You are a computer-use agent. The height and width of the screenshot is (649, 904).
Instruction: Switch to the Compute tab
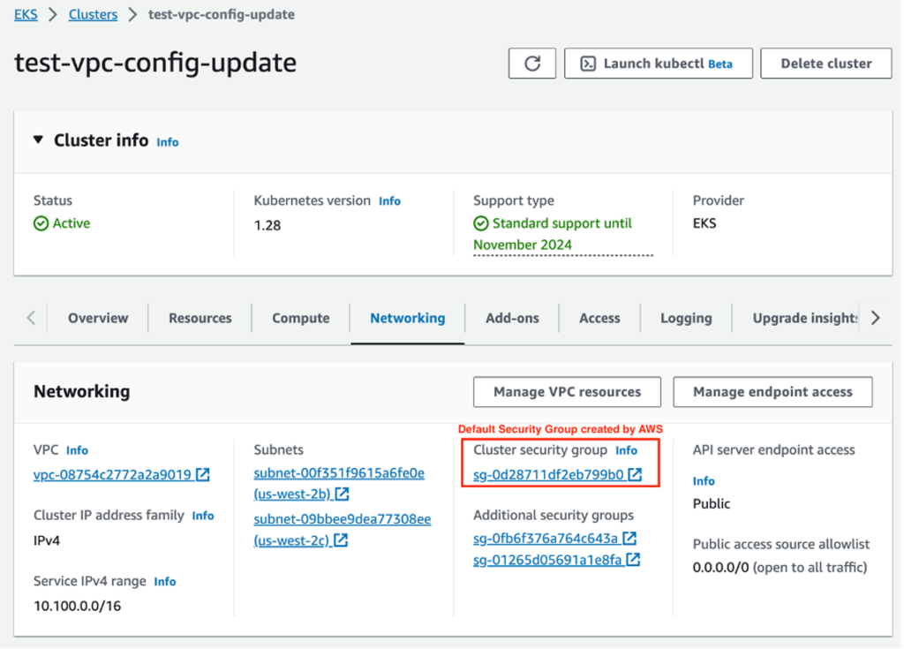tap(301, 318)
